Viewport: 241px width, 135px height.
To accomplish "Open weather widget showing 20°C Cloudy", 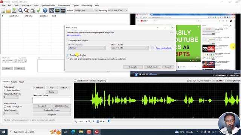I will [x=184, y=132].
